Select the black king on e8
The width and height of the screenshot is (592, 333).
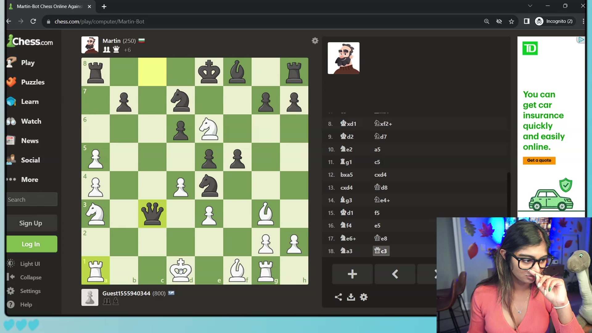[x=209, y=72]
